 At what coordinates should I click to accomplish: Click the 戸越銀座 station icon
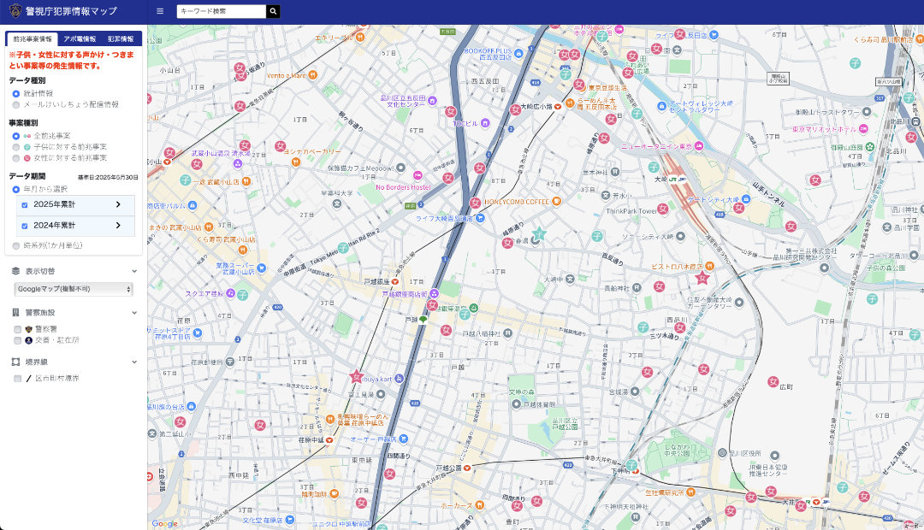point(394,281)
